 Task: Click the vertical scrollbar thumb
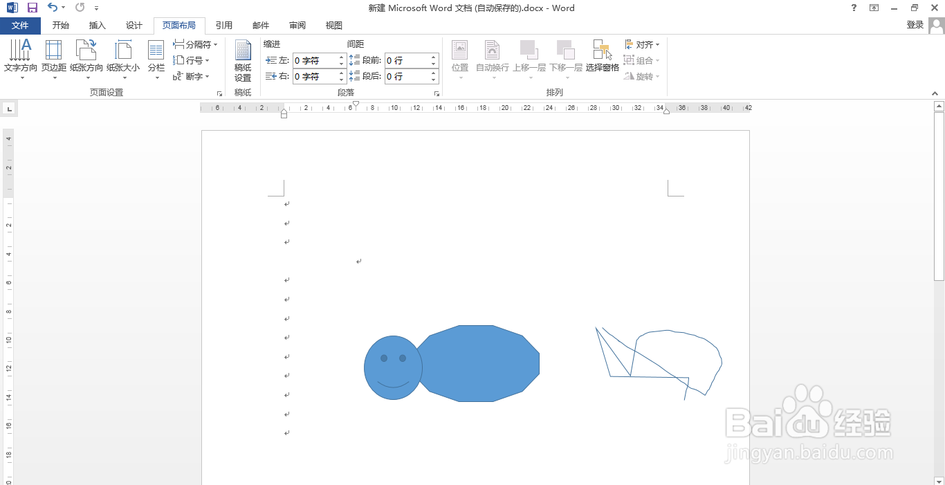pyautogui.click(x=939, y=196)
